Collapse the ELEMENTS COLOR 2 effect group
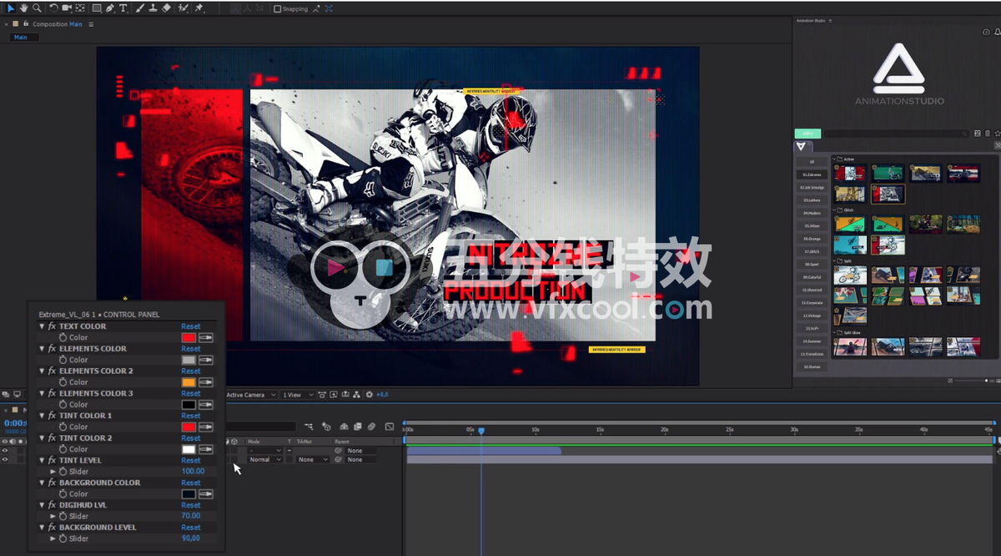This screenshot has width=1001, height=556. (x=42, y=372)
